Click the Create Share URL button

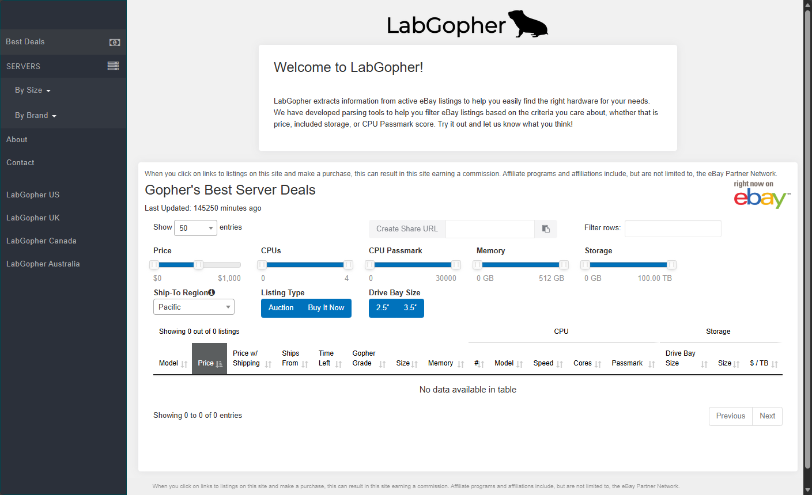point(407,229)
